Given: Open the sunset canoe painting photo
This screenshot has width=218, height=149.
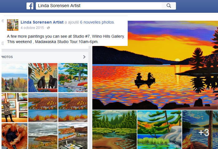Looking at the screenshot, I should coord(155,65).
